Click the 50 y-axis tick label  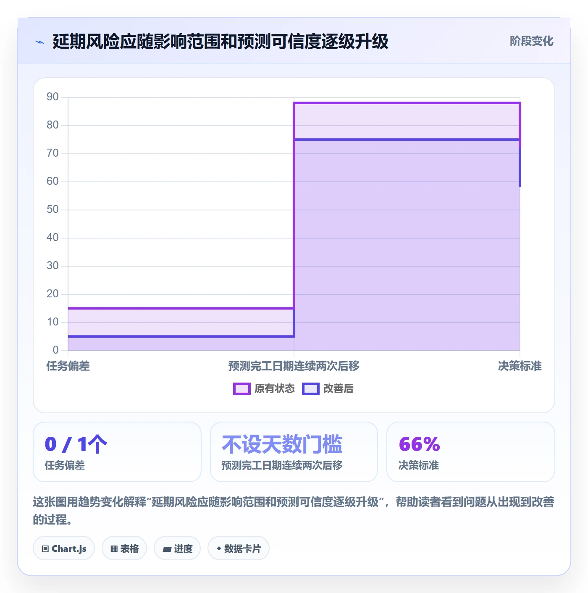pos(53,210)
